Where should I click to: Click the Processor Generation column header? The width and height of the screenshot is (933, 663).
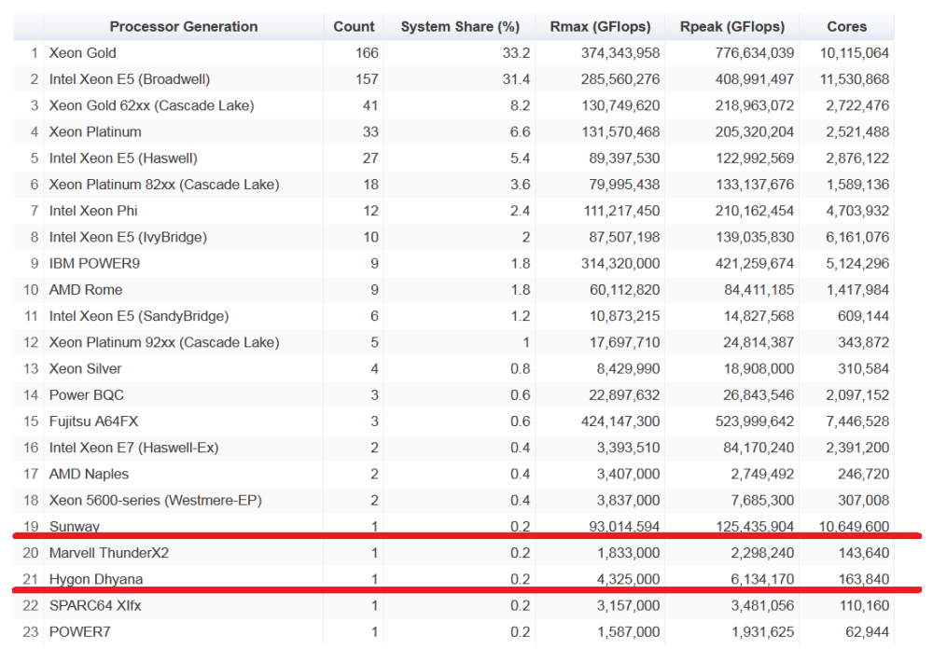click(x=183, y=26)
